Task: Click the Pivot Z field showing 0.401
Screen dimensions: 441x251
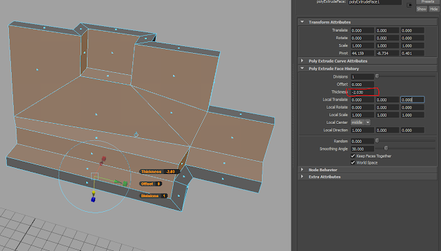Action: point(412,54)
